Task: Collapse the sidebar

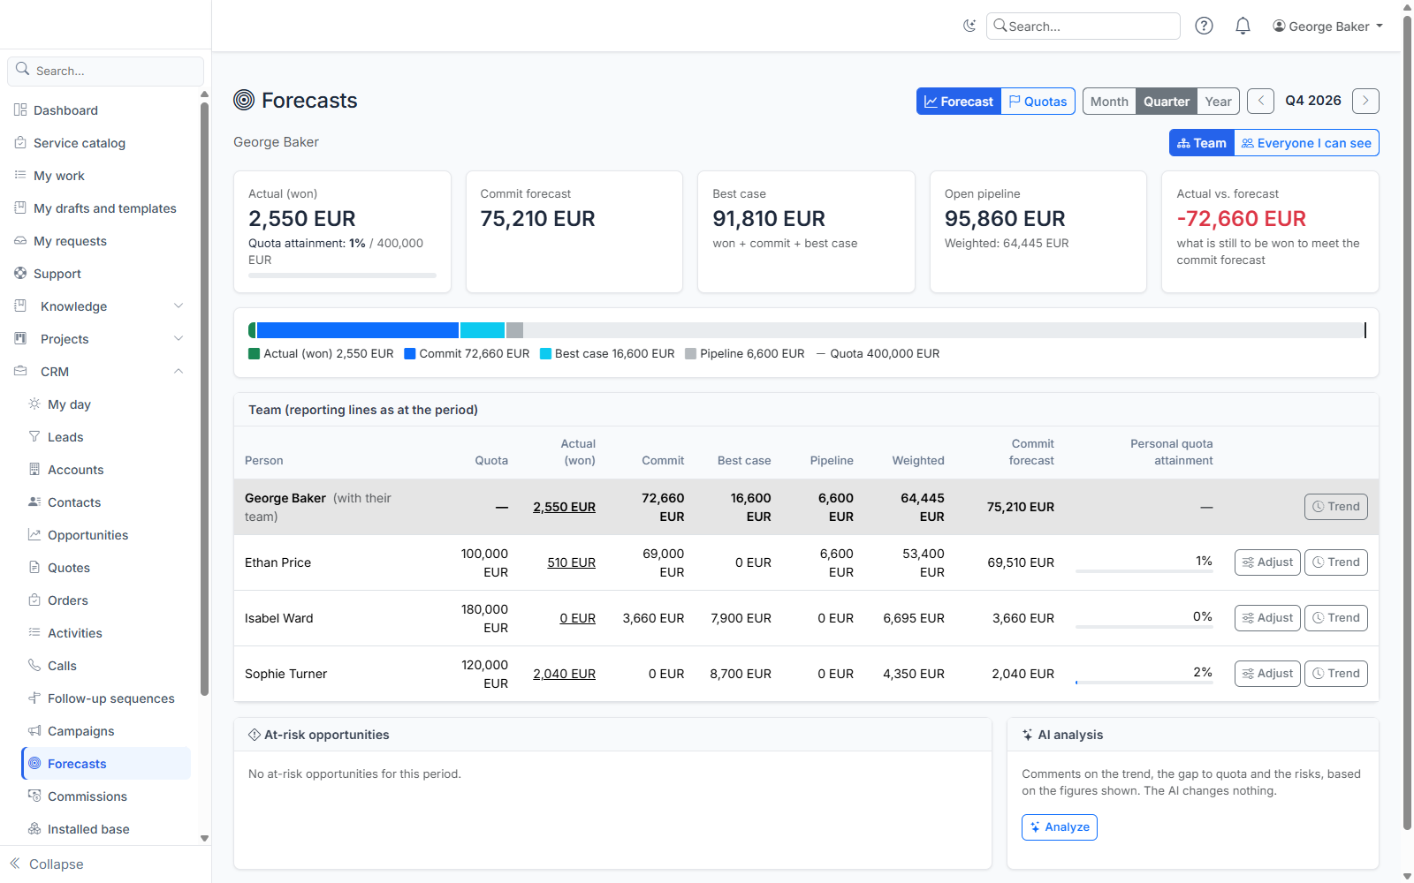Action: tap(47, 864)
